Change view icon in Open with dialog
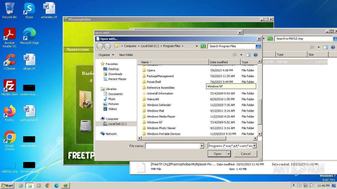The width and height of the screenshot is (337, 189). point(235,55)
